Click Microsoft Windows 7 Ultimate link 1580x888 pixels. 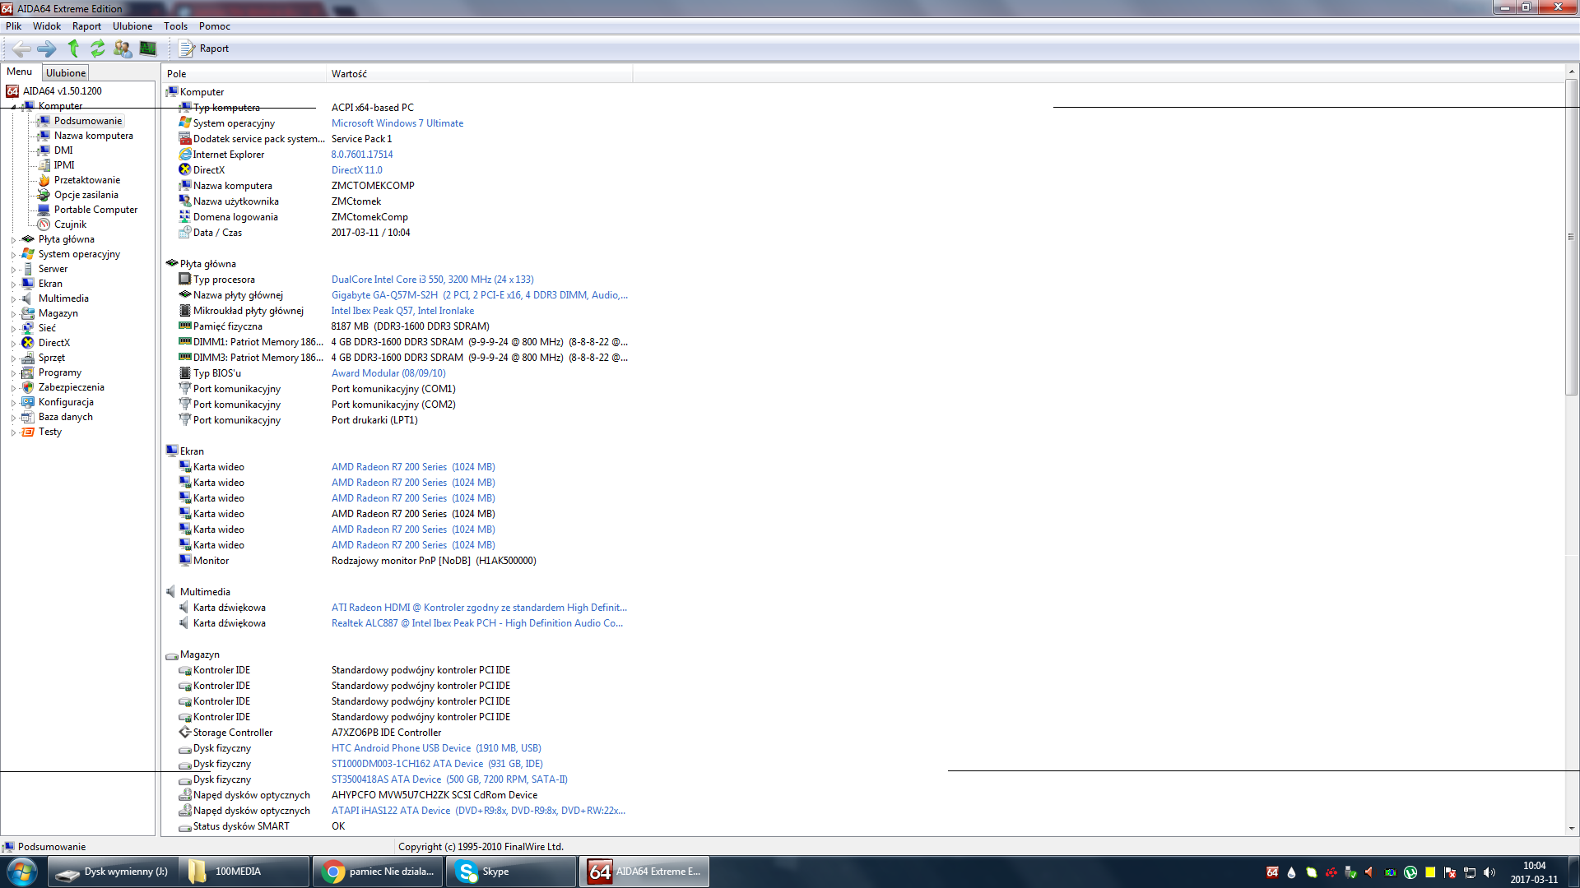coord(397,123)
